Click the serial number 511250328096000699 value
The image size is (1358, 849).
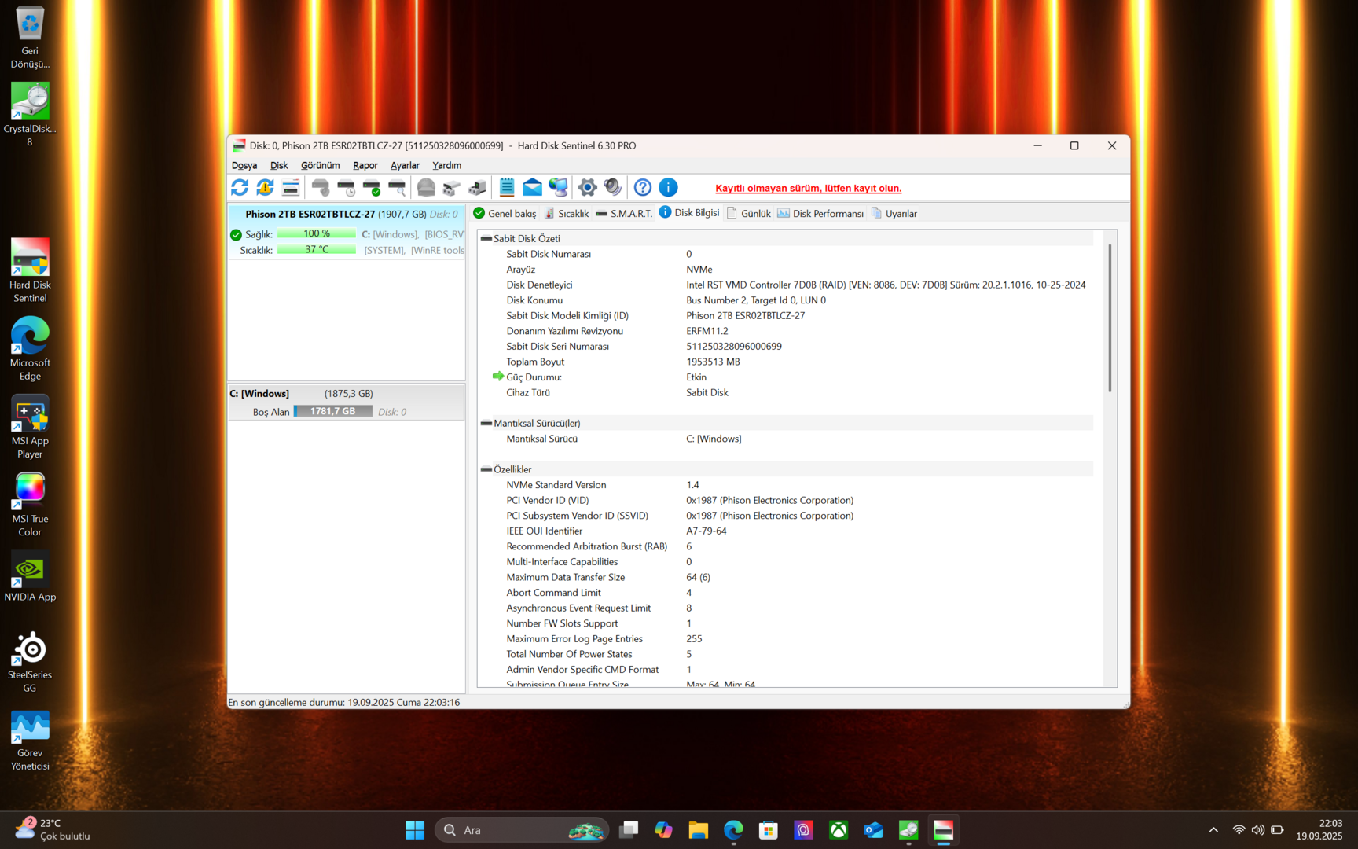tap(734, 346)
